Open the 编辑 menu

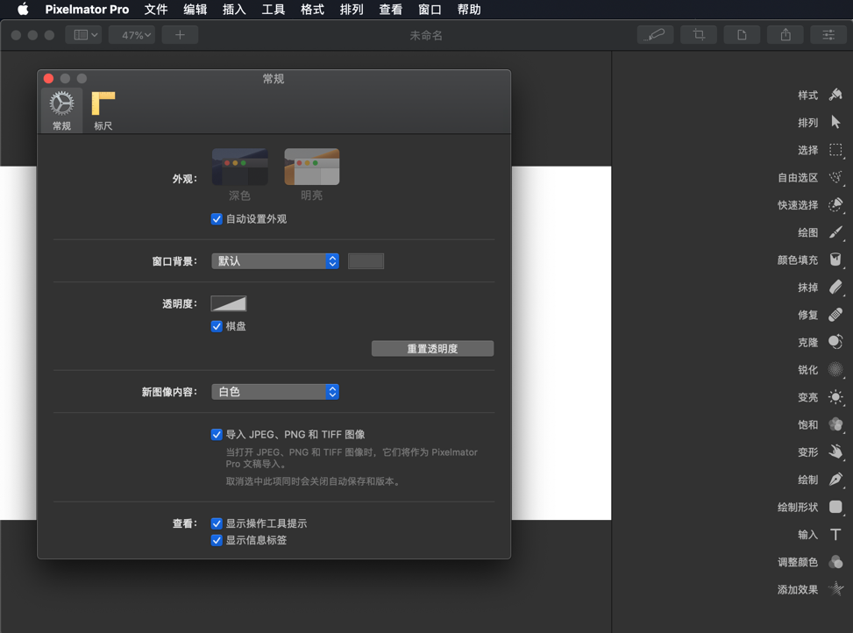(x=195, y=10)
